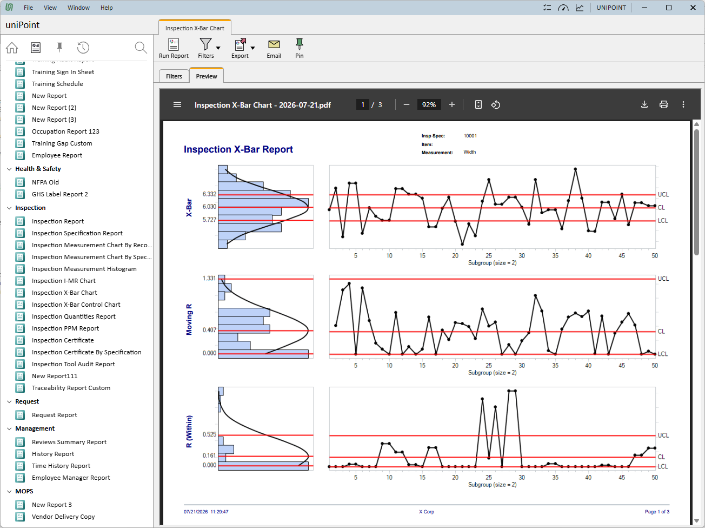The height and width of the screenshot is (528, 705).
Task: Print the PDF document
Action: [x=664, y=104]
